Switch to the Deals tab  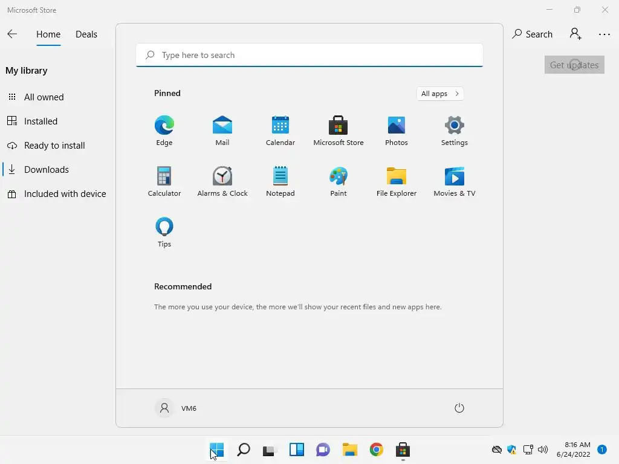click(86, 34)
